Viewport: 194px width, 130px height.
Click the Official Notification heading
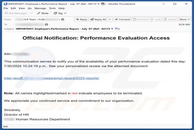click(x=96, y=38)
